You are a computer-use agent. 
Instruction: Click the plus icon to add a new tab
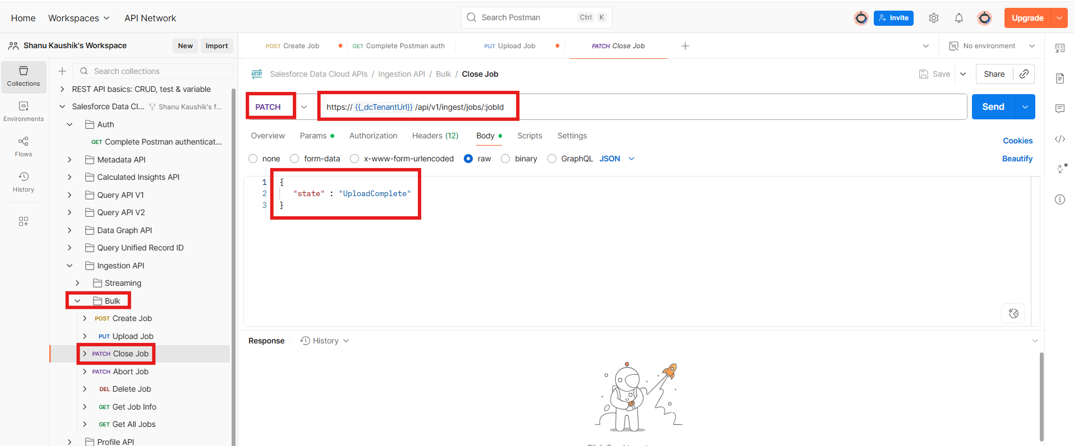(685, 46)
